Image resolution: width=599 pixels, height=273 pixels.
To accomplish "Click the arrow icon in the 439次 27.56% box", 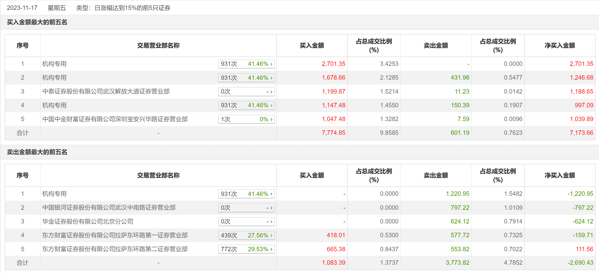I will click(271, 236).
